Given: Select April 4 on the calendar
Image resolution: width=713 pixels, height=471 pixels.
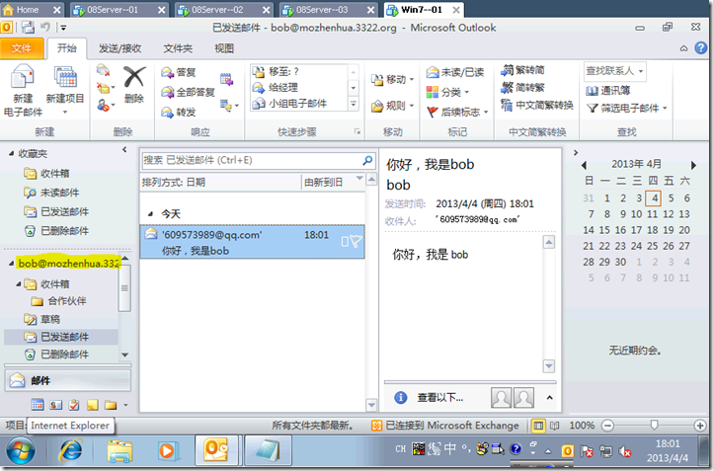Looking at the screenshot, I should pos(654,198).
